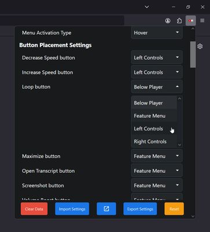Click the Loop button label
Screen dimensions: 210x232
36,87
